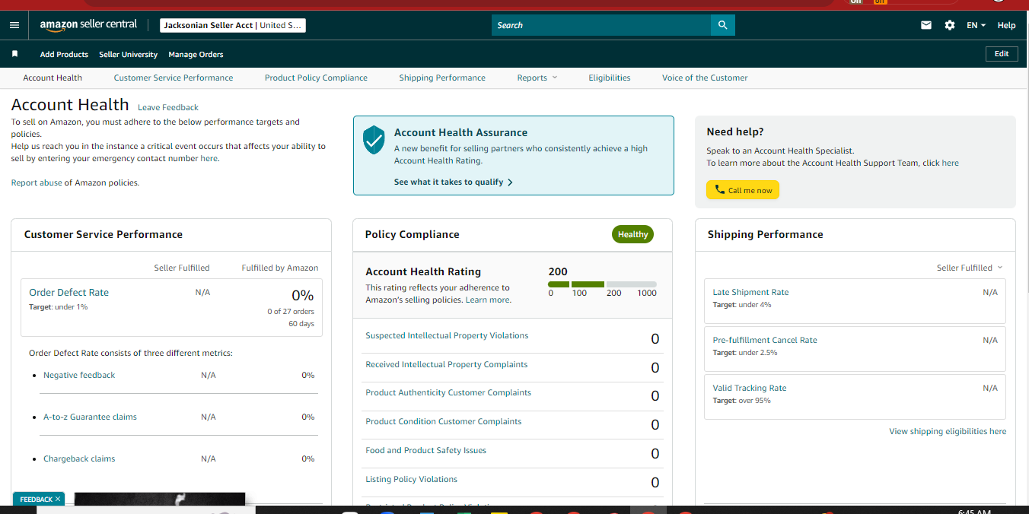This screenshot has width=1029, height=514.
Task: Open Valid Tracking Rate metric
Action: click(x=750, y=388)
